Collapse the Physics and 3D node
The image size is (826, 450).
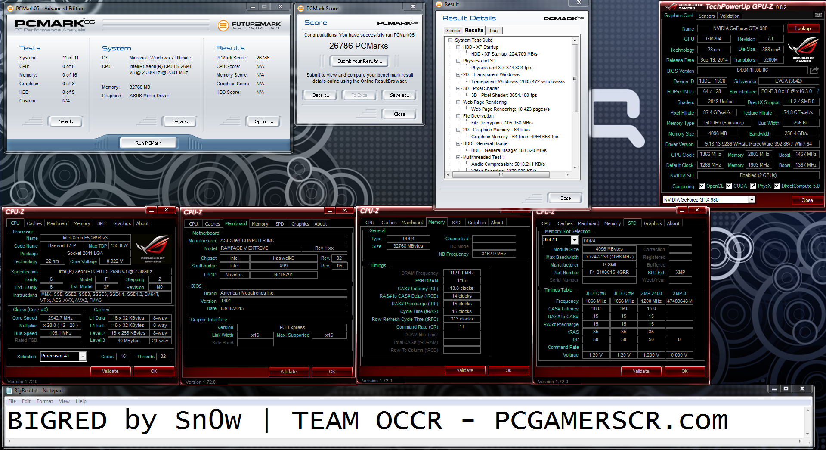click(x=458, y=61)
